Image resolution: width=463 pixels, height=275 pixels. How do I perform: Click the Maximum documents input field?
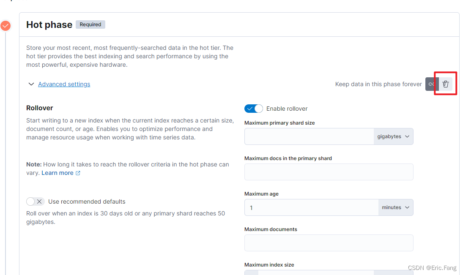point(329,242)
